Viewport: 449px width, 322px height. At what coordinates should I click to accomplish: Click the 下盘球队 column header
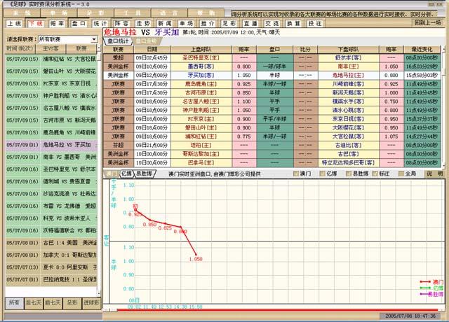[x=348, y=49]
